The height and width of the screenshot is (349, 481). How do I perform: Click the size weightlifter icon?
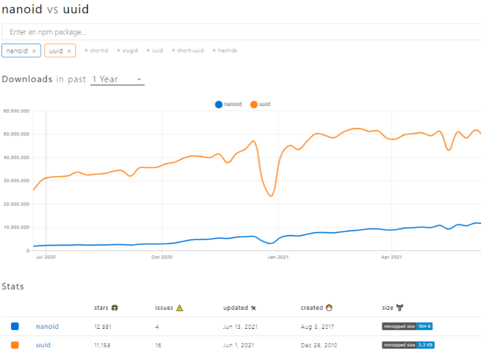click(x=400, y=308)
